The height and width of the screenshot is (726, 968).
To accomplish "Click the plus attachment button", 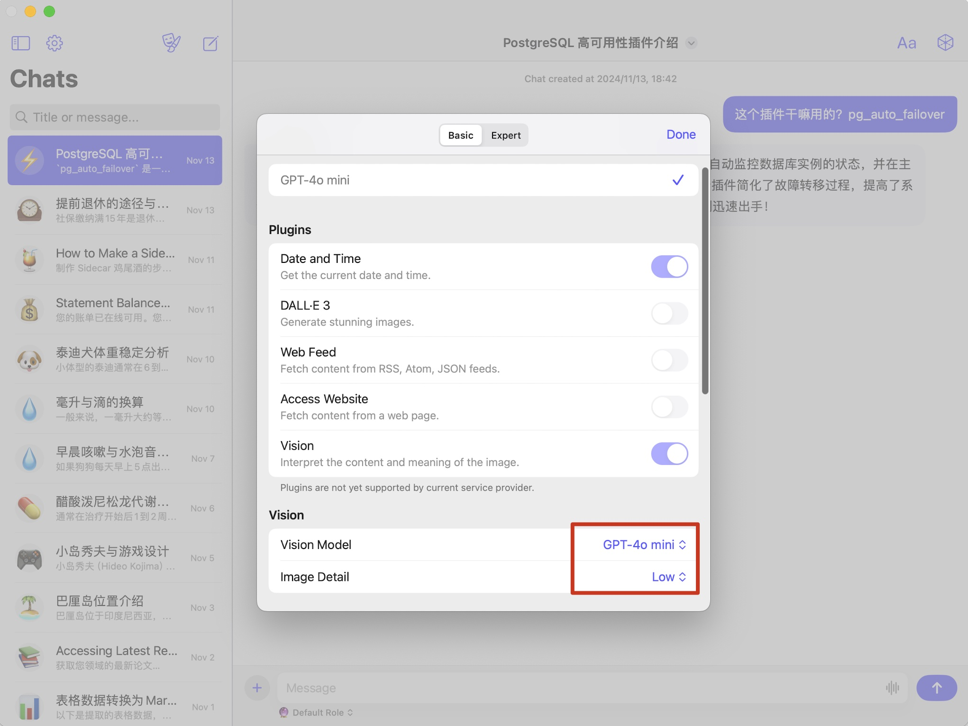I will point(257,688).
